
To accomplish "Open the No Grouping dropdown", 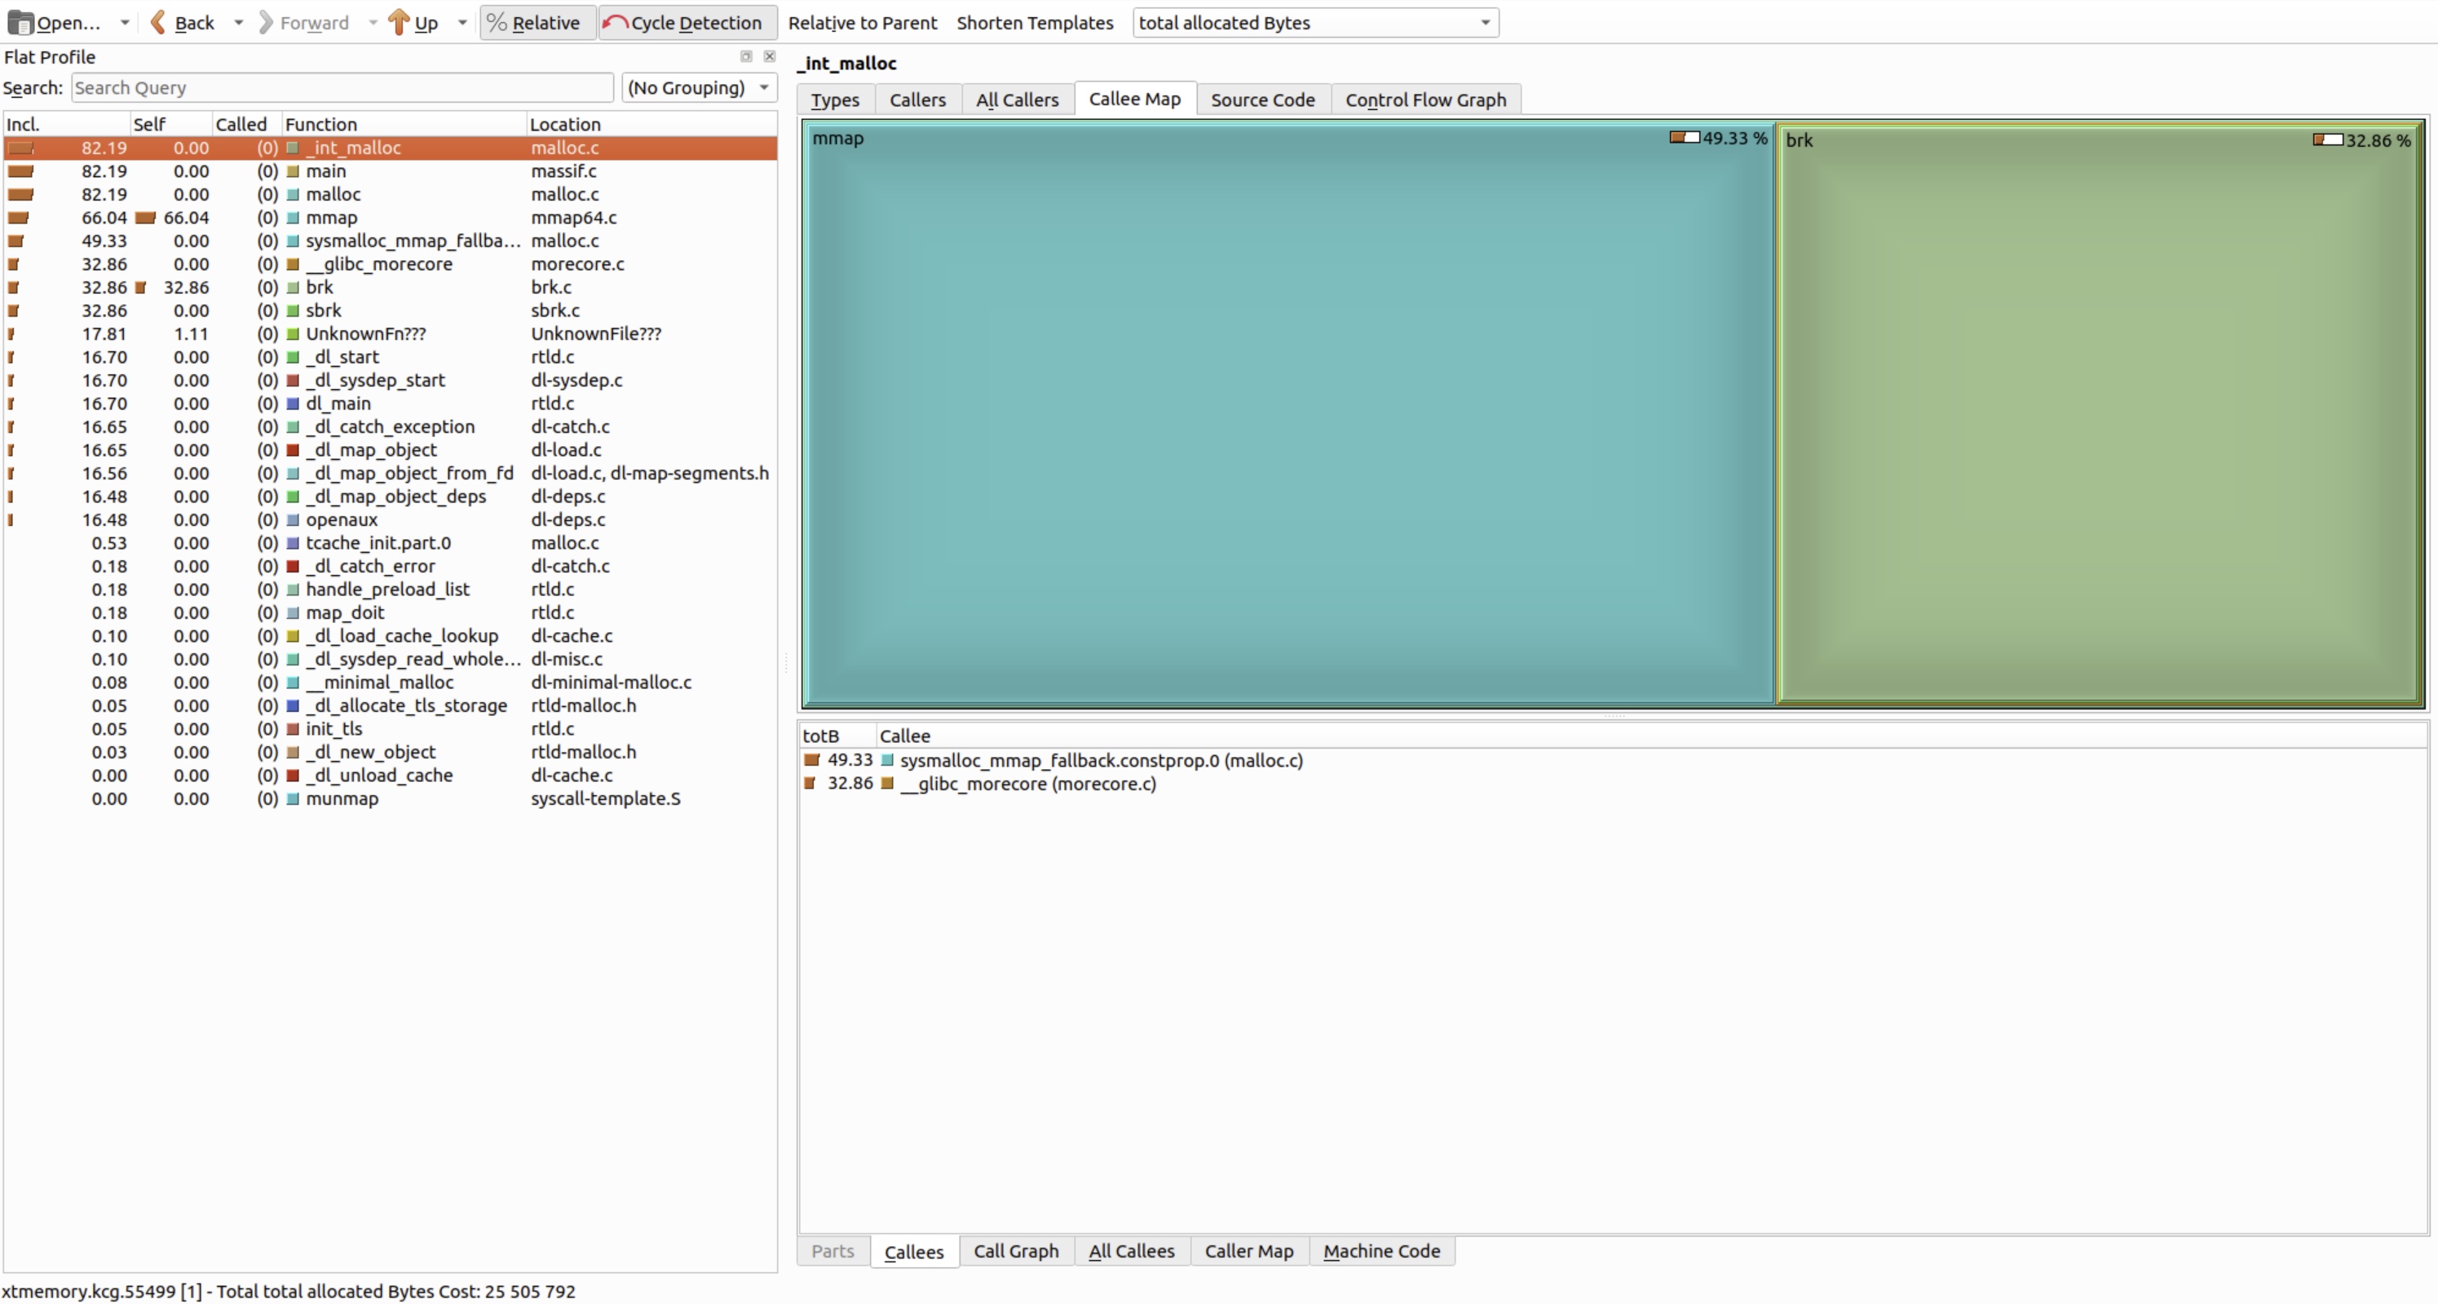I will pyautogui.click(x=700, y=88).
